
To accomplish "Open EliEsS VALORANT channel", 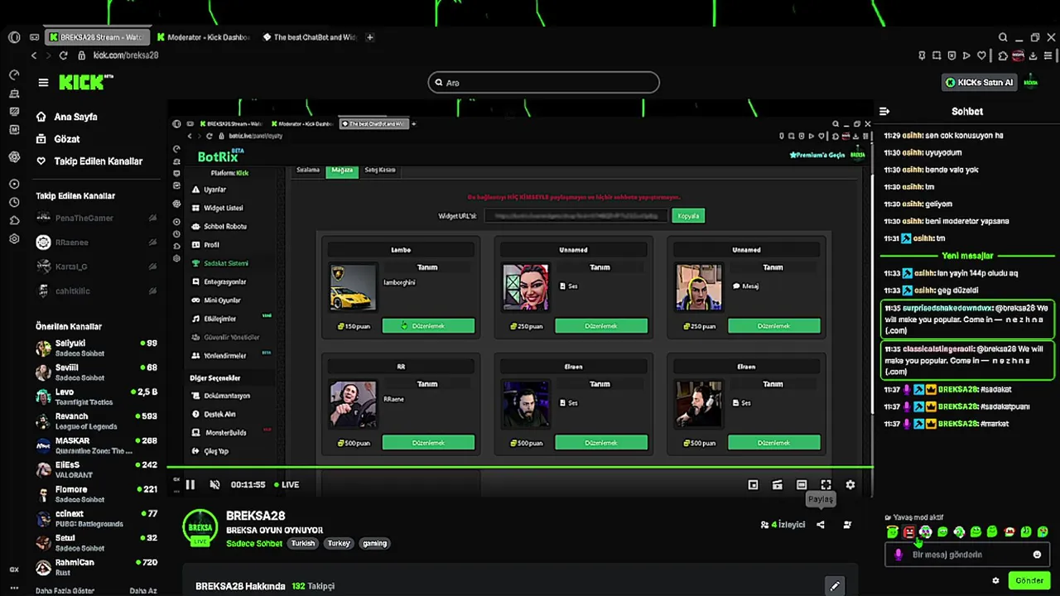I will click(96, 469).
